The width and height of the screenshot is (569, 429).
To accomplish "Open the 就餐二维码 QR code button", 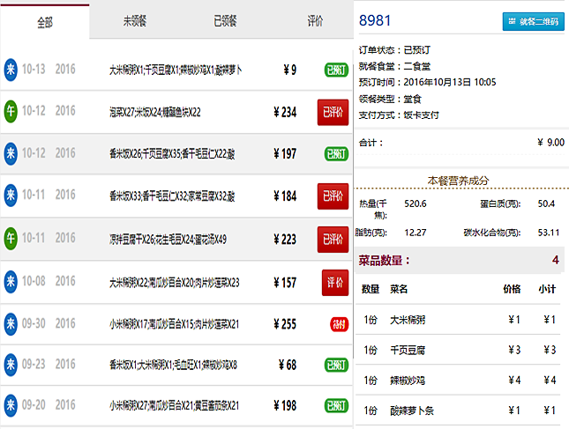I will click(533, 21).
